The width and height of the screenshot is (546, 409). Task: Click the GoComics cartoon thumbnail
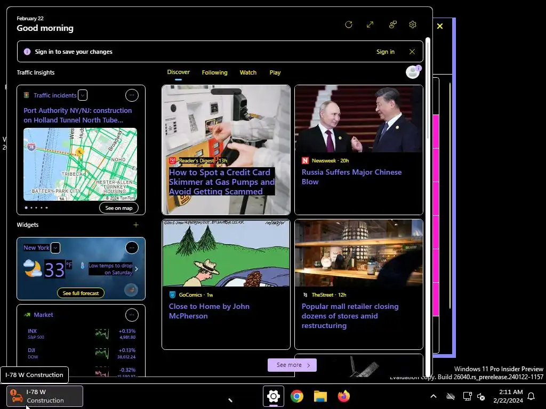pos(226,253)
